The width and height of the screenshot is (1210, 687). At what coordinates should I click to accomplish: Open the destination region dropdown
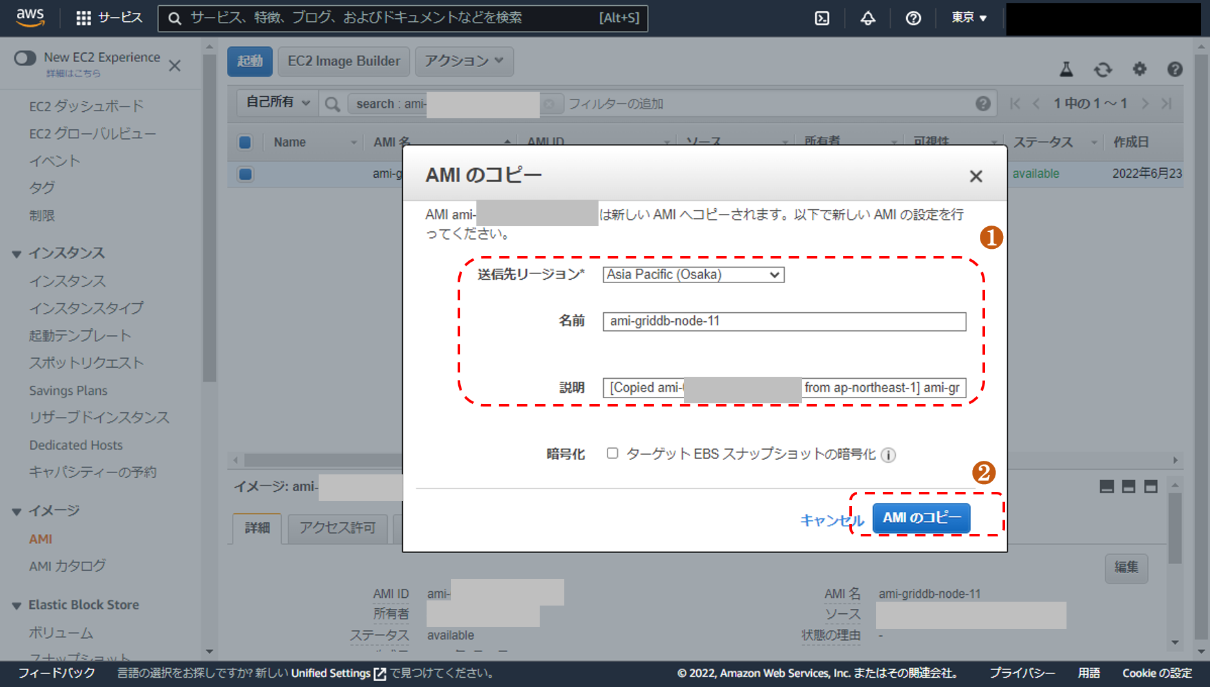pyautogui.click(x=693, y=275)
